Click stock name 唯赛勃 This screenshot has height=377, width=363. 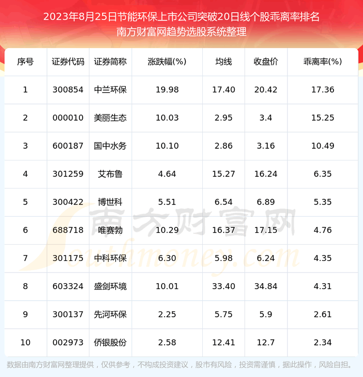coord(110,230)
